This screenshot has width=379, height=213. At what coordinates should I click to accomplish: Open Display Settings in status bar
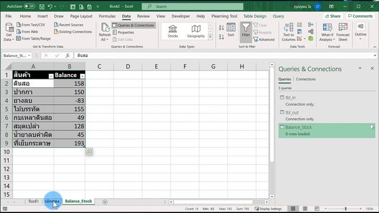[x=268, y=209]
